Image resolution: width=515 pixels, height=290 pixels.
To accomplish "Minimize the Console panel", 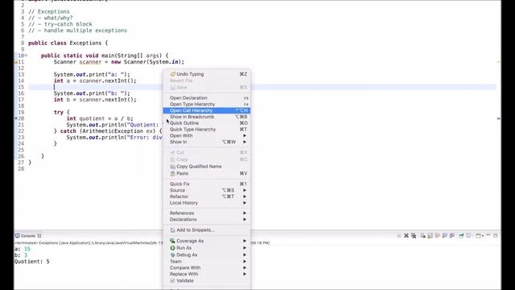I will [488, 235].
